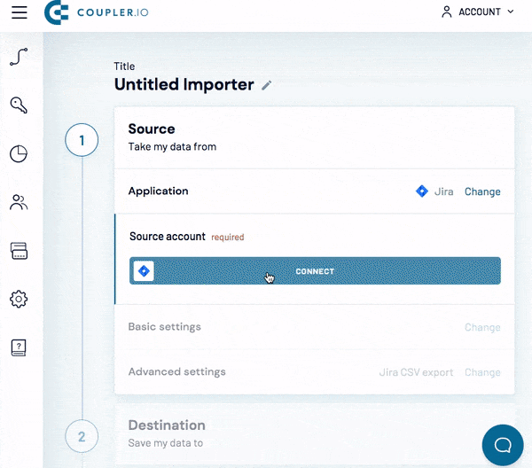Click the Jira icon on Connect button
Screen dimensions: 532x468
point(144,271)
